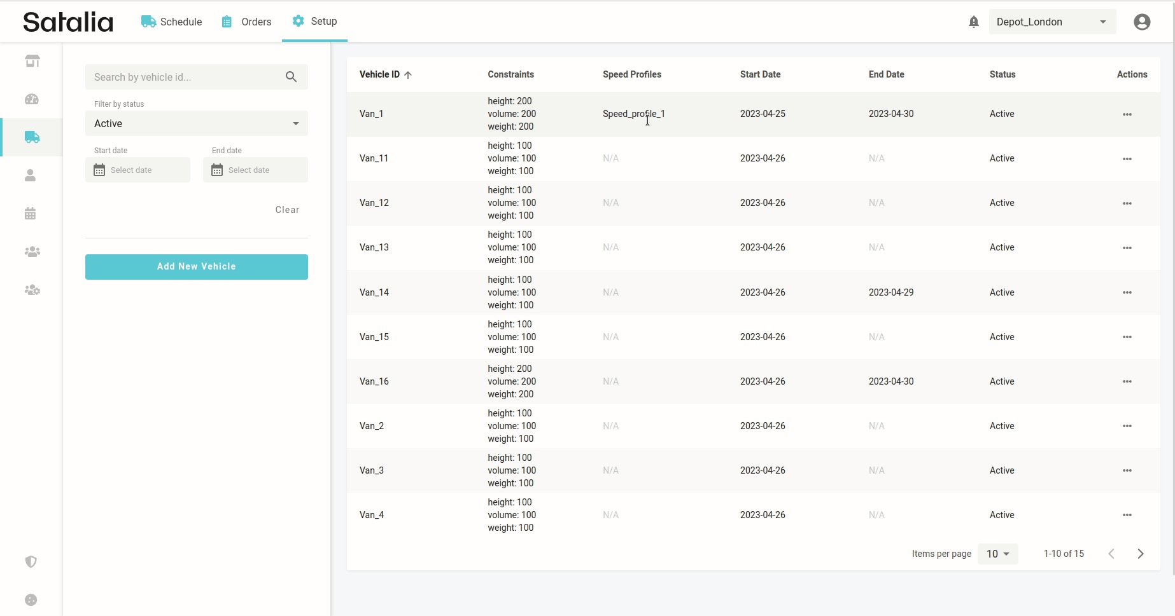Click the notifications bell icon
1175x616 pixels.
tap(973, 22)
